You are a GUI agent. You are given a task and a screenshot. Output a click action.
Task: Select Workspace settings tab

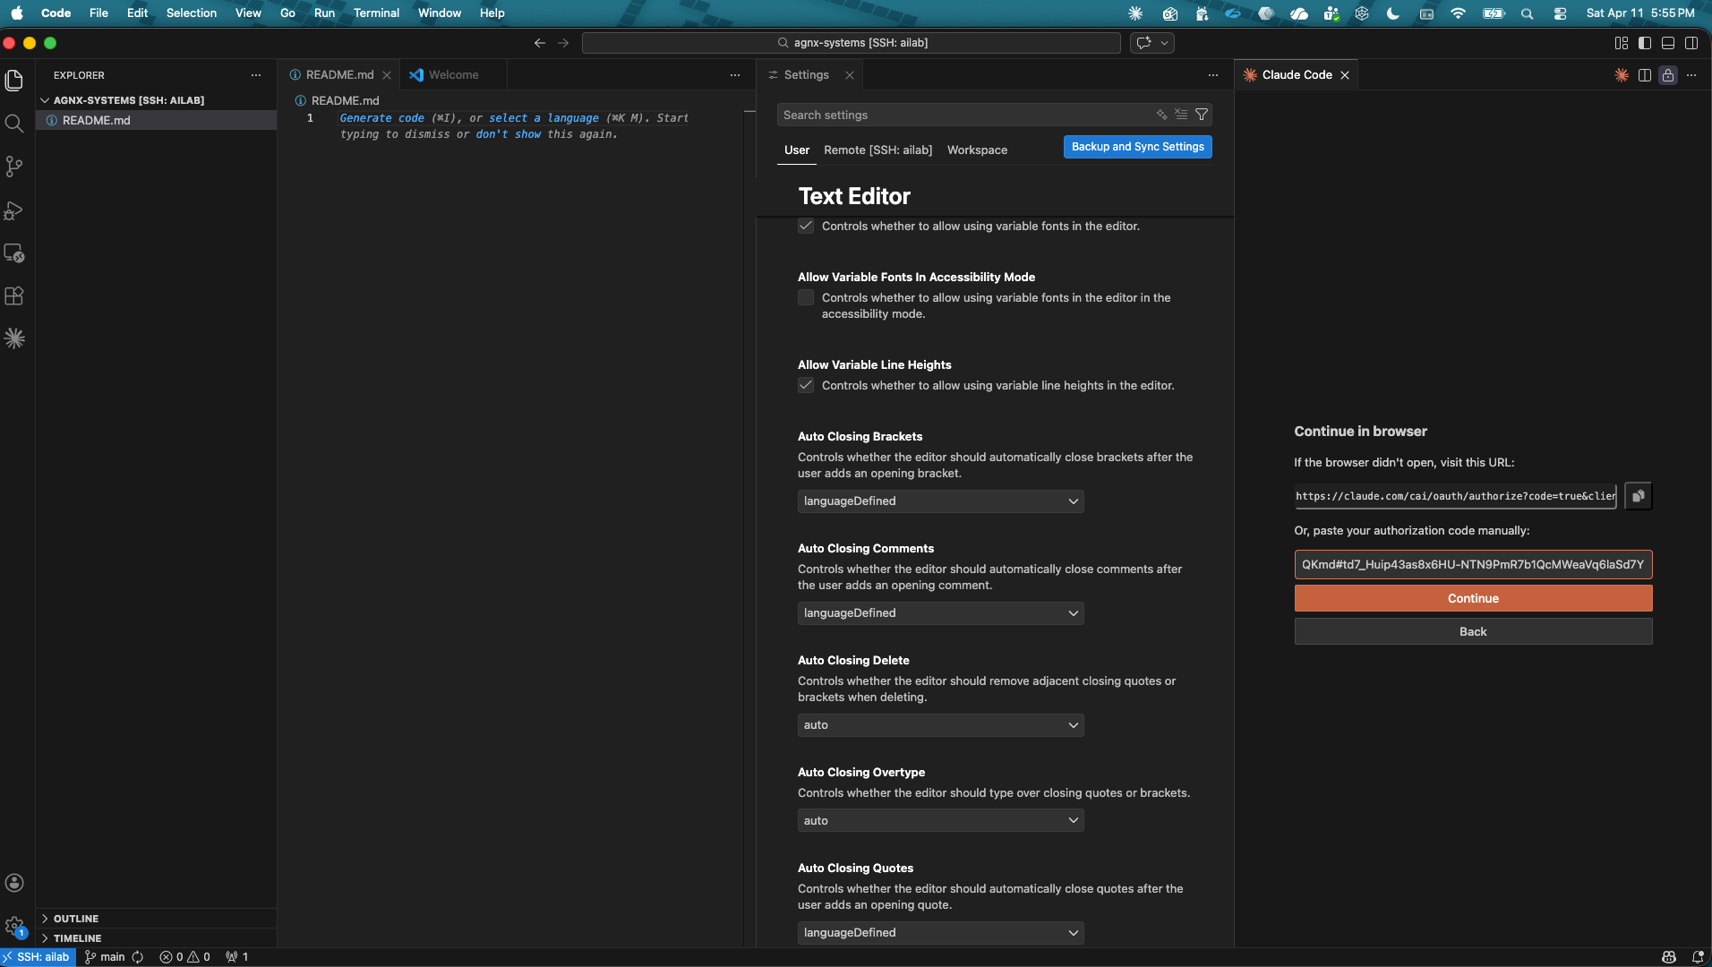click(977, 150)
